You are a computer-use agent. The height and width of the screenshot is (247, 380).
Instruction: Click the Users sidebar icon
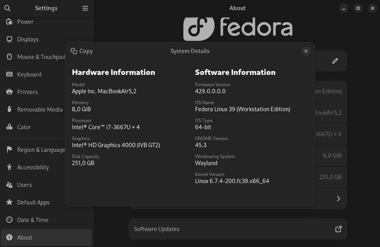click(x=9, y=185)
